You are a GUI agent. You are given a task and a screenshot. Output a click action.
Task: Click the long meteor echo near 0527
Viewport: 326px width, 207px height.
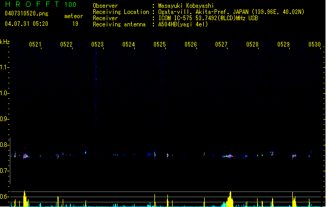[228, 156]
